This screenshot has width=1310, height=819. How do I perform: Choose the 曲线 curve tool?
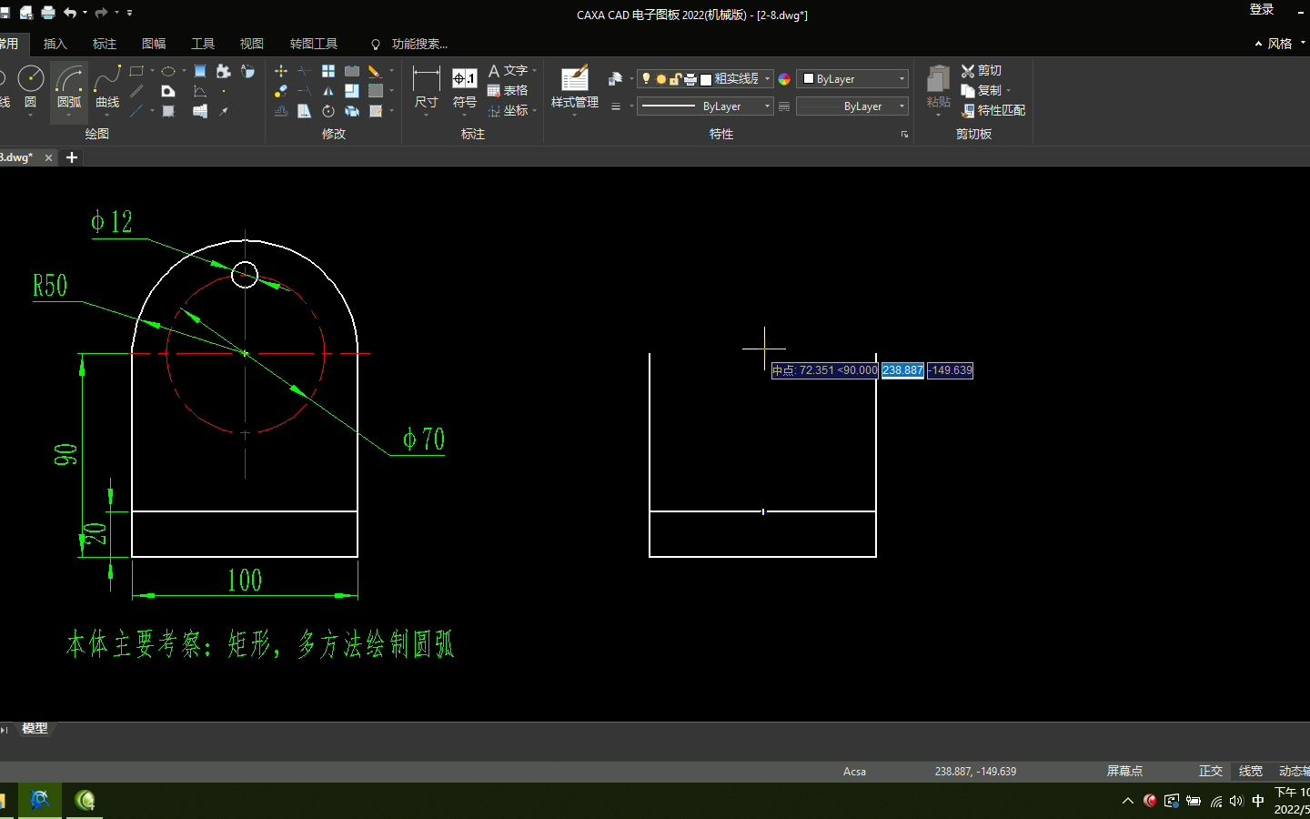click(x=107, y=87)
